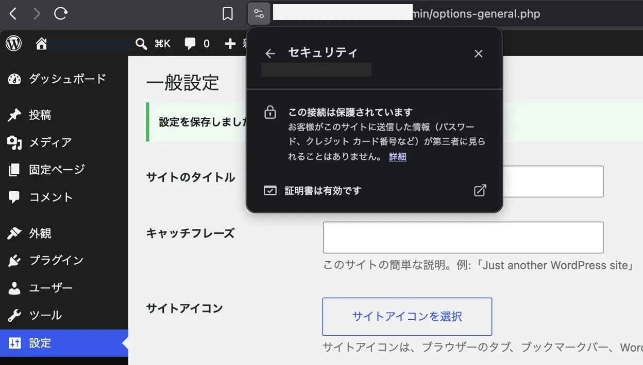Open ツール in the sidebar
This screenshot has height=365, width=643.
click(x=64, y=315)
